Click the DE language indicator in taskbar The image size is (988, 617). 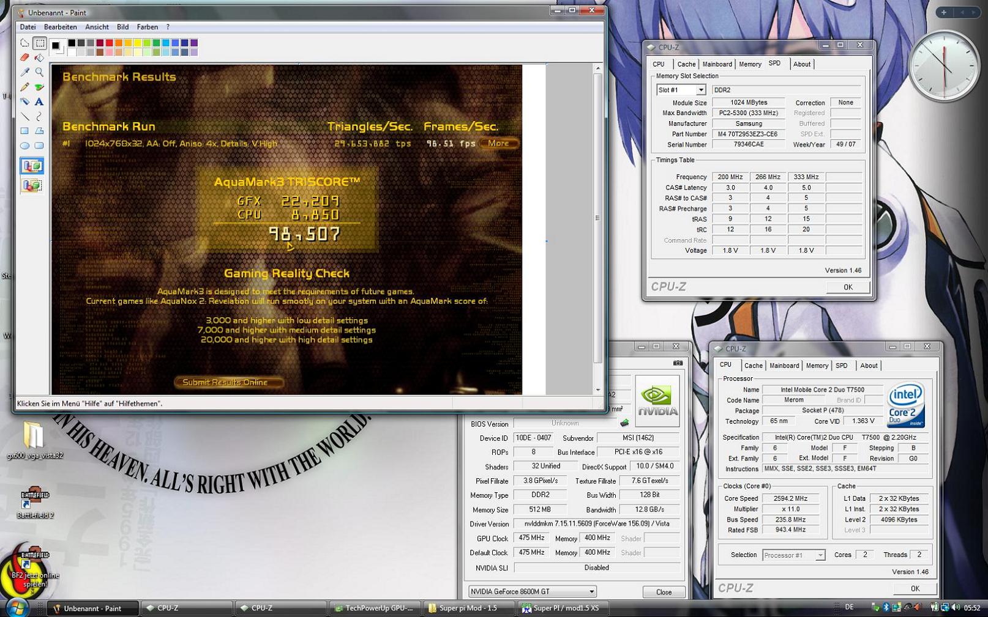click(x=849, y=607)
